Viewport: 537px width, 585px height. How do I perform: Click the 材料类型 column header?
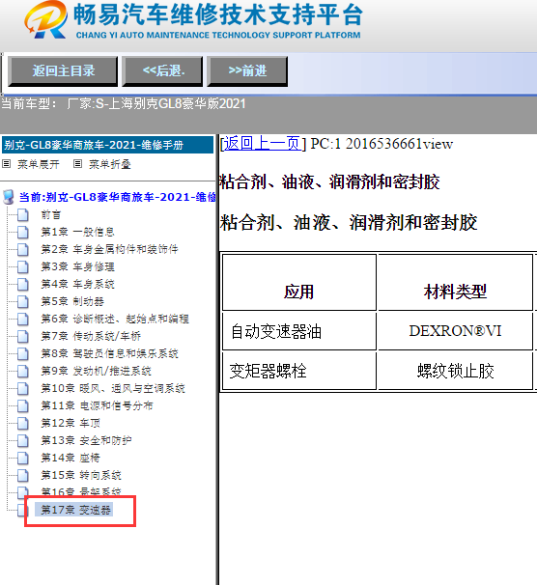click(x=455, y=283)
